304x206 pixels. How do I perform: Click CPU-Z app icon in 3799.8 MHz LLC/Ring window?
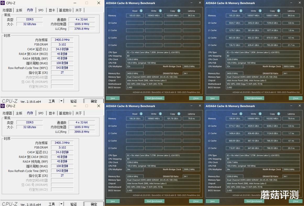click(x=3, y=3)
